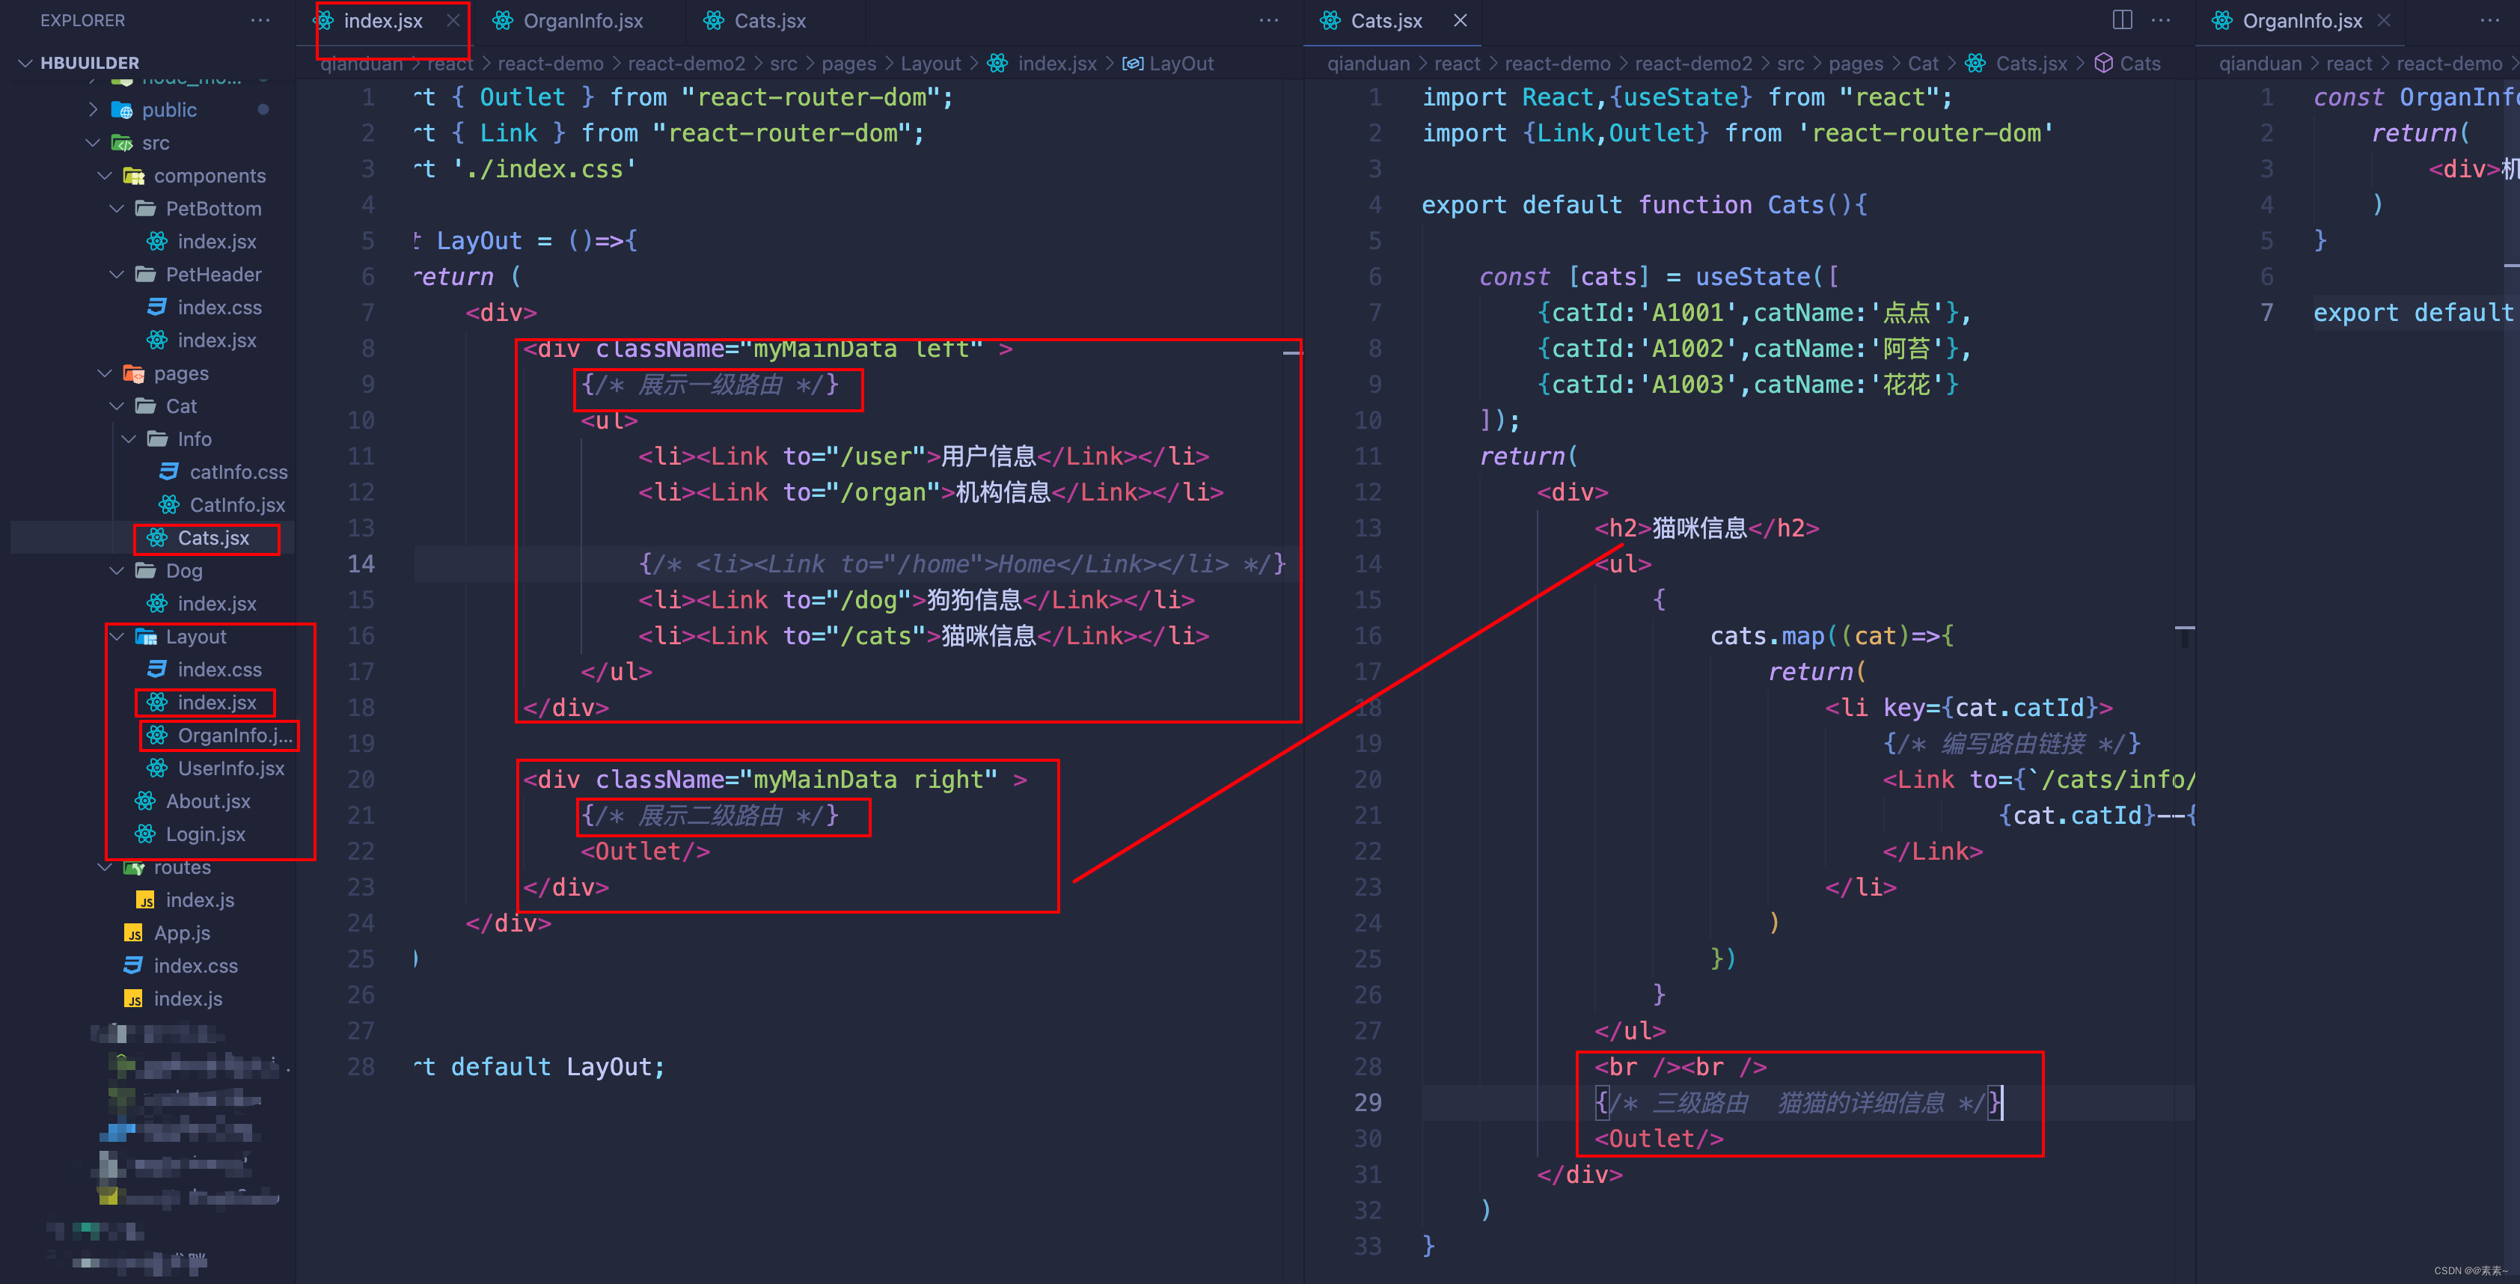Switch to Cats.jsx tab in first editor group
The image size is (2520, 1284).
click(769, 20)
